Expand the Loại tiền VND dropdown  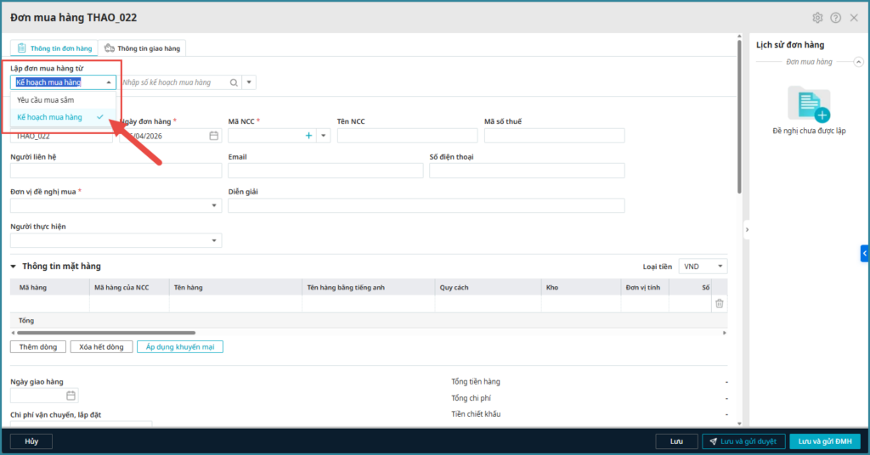[703, 267]
